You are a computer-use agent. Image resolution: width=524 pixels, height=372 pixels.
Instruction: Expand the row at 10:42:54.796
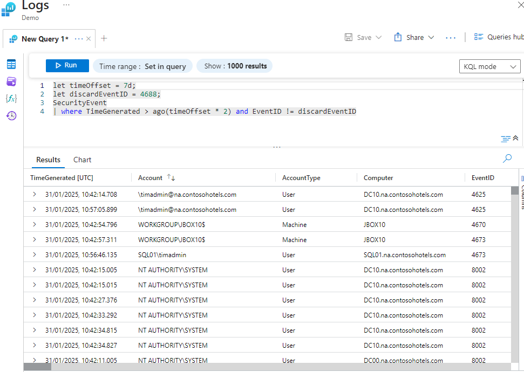coord(35,224)
